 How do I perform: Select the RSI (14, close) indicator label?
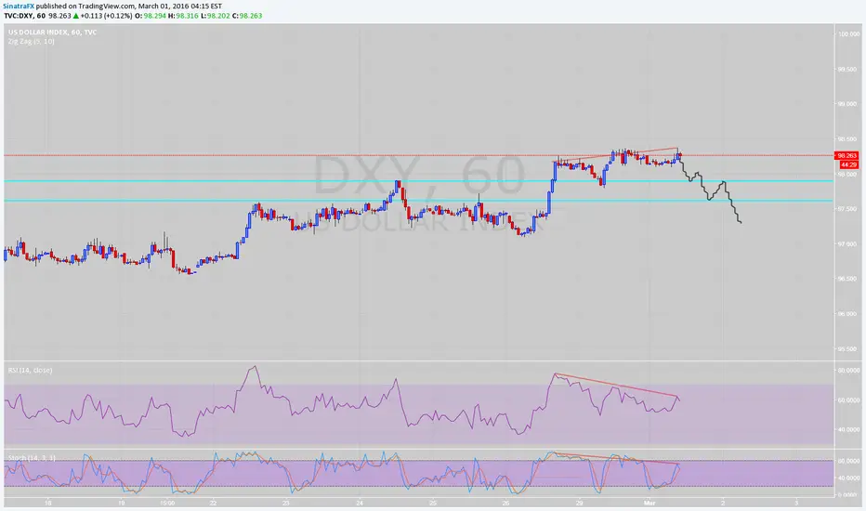pyautogui.click(x=31, y=370)
